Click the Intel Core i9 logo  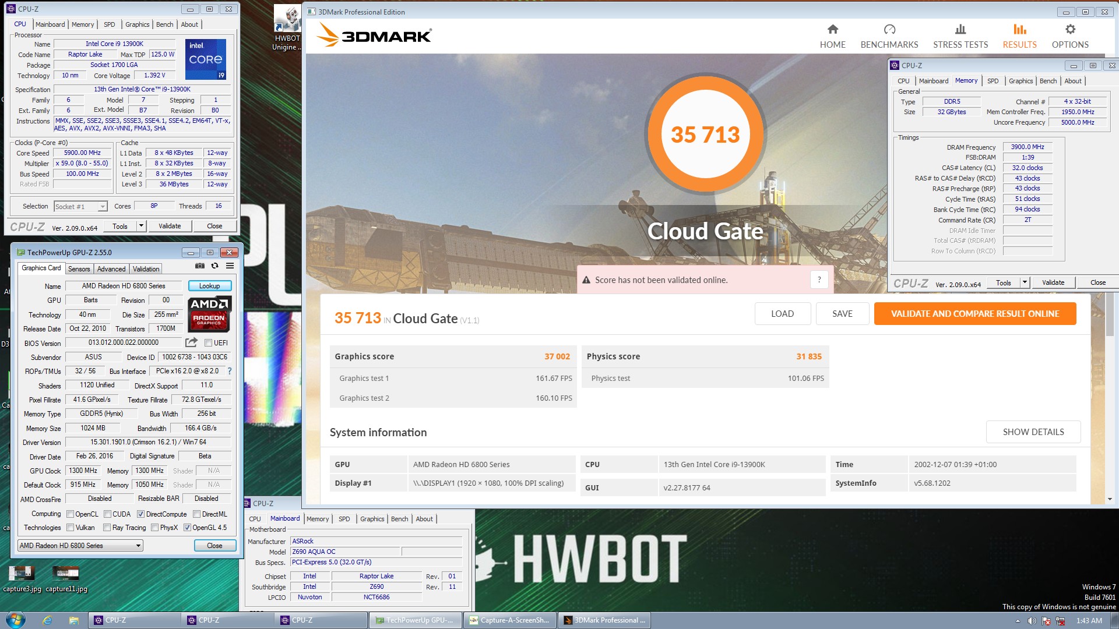pyautogui.click(x=206, y=59)
